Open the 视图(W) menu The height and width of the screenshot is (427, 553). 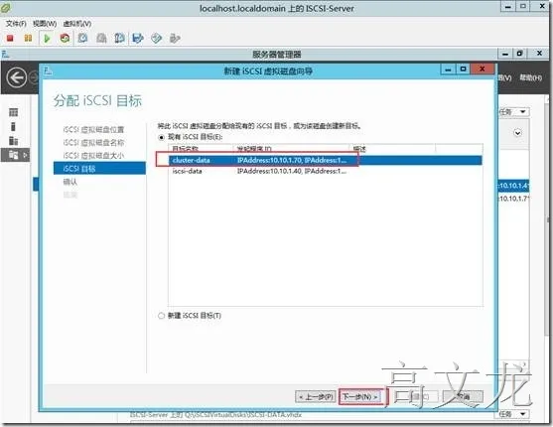(45, 24)
